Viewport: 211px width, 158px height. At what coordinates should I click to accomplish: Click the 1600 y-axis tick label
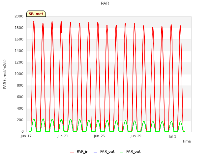click(19, 39)
